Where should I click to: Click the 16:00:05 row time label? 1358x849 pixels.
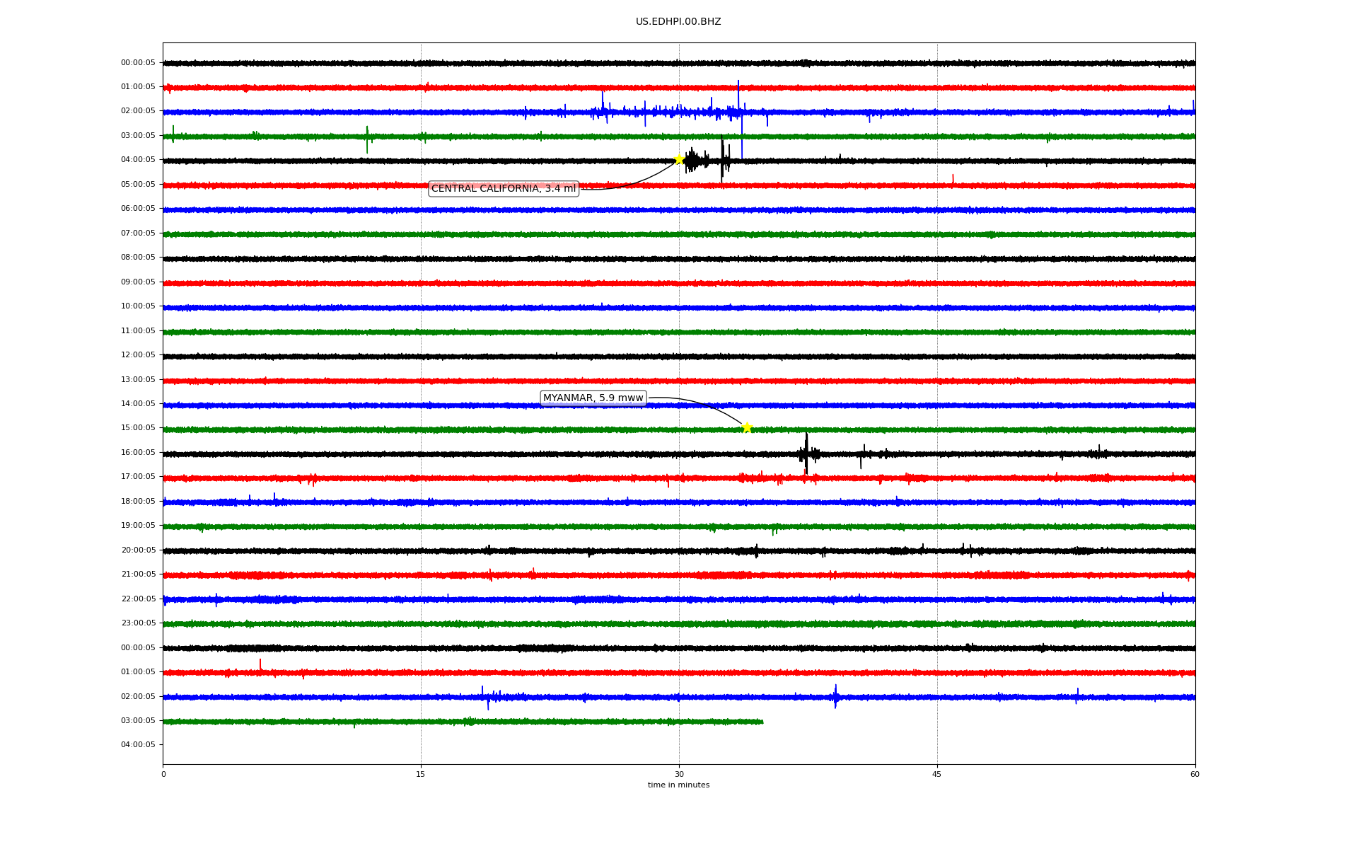[138, 453]
